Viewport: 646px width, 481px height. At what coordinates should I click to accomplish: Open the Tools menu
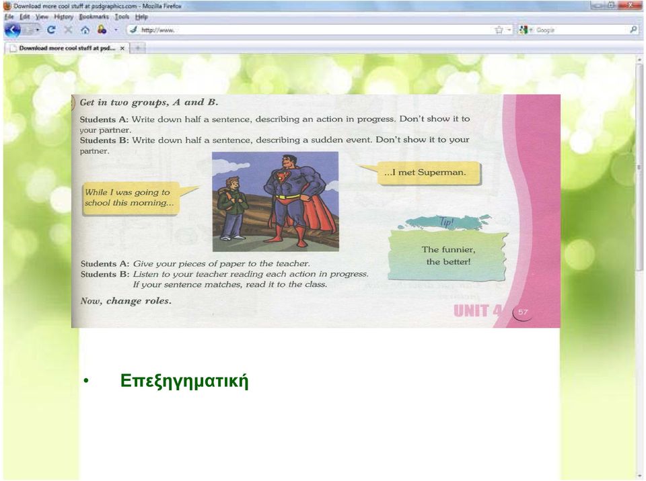pyautogui.click(x=122, y=17)
